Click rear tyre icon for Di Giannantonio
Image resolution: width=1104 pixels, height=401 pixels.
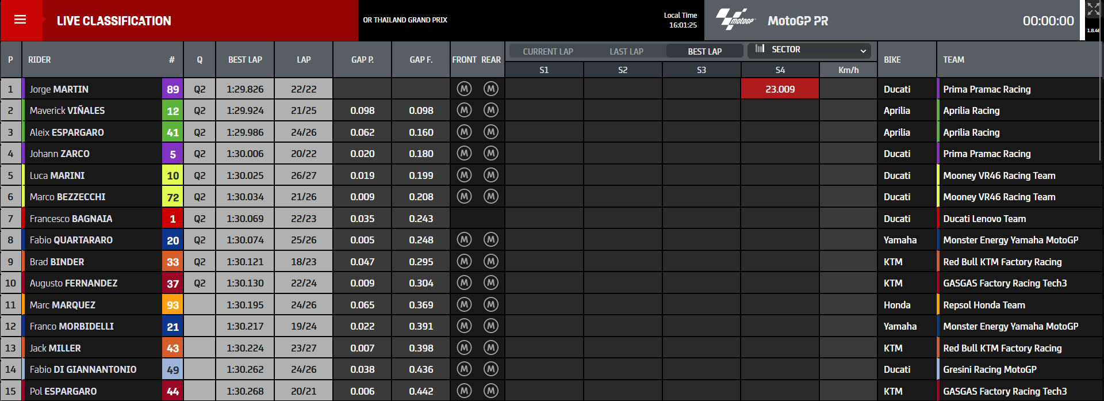(490, 369)
